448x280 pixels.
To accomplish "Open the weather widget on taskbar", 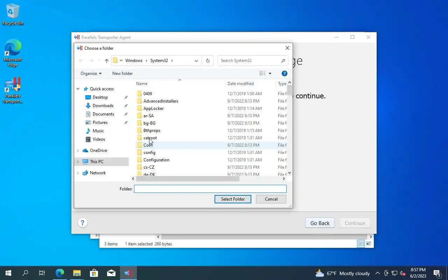I will [x=343, y=273].
